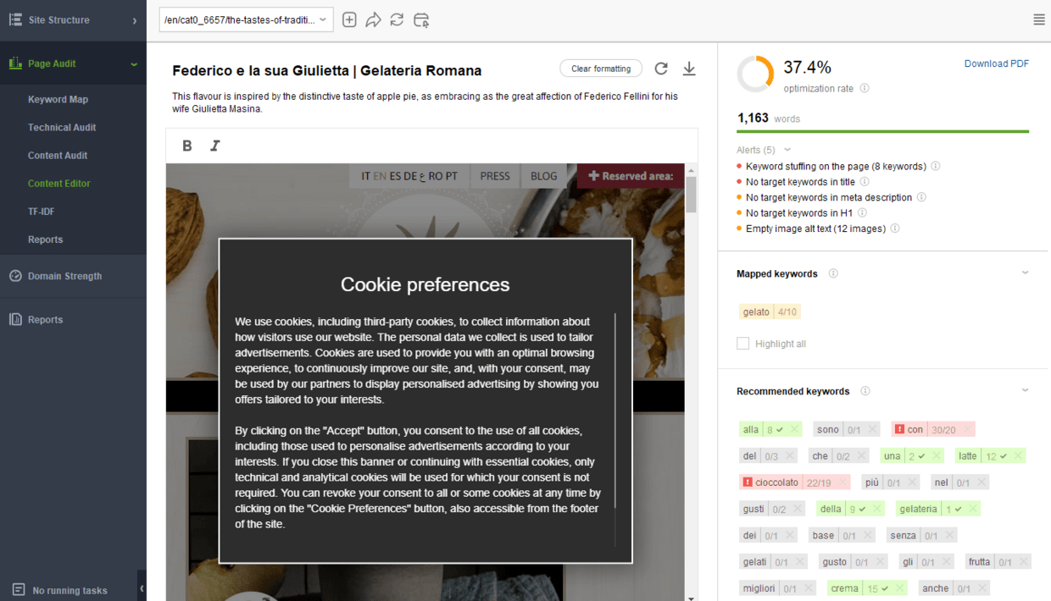This screenshot has height=601, width=1051.
Task: Enable the Highlight all checkbox
Action: (742, 343)
